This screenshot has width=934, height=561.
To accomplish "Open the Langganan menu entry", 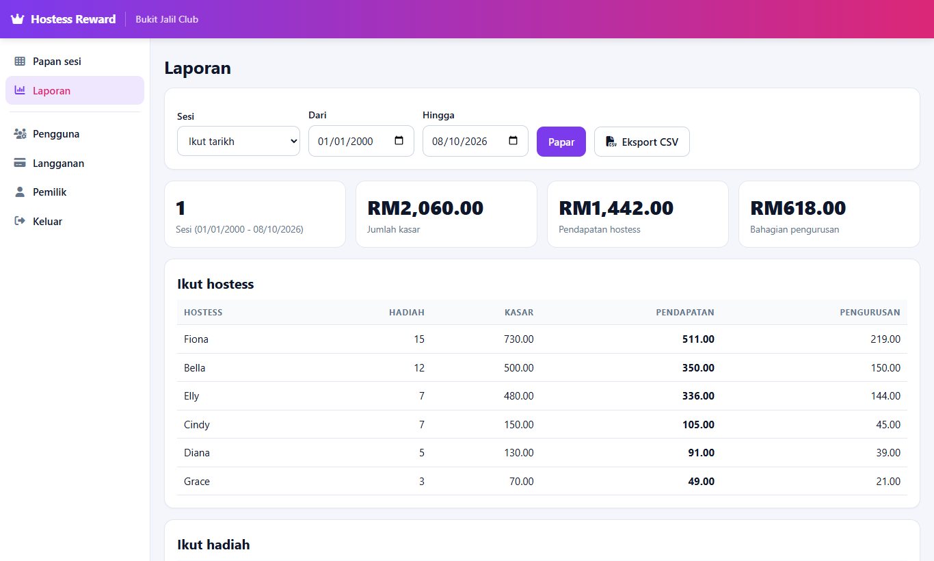I will click(75, 164).
